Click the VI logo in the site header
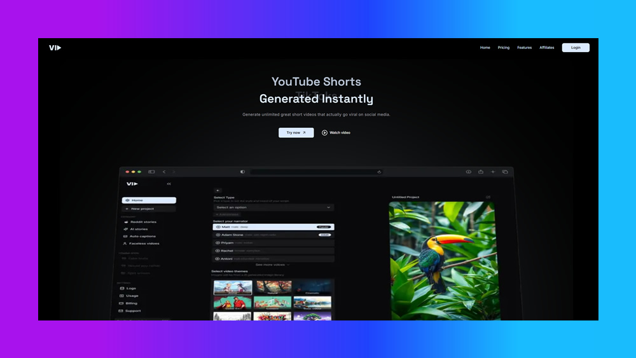 55,48
